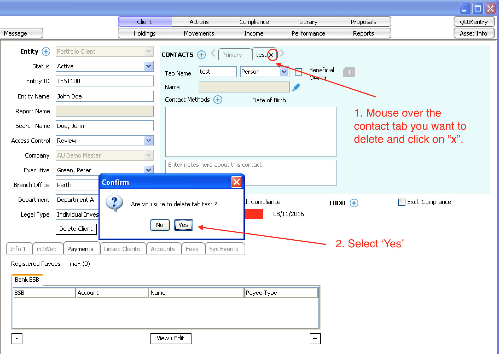Click the pencil icon to edit Name

click(296, 87)
